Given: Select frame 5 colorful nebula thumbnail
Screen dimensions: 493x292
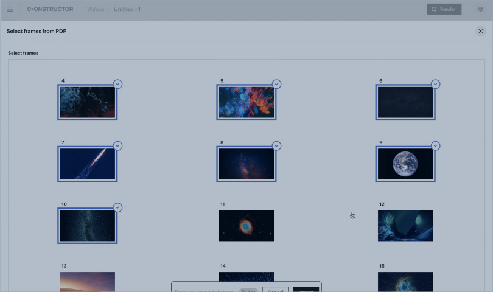Looking at the screenshot, I should (246, 102).
